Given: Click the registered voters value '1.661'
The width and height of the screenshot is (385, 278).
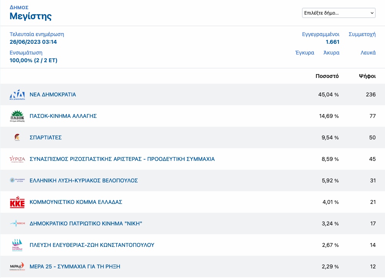Looking at the screenshot, I should click(x=332, y=42).
